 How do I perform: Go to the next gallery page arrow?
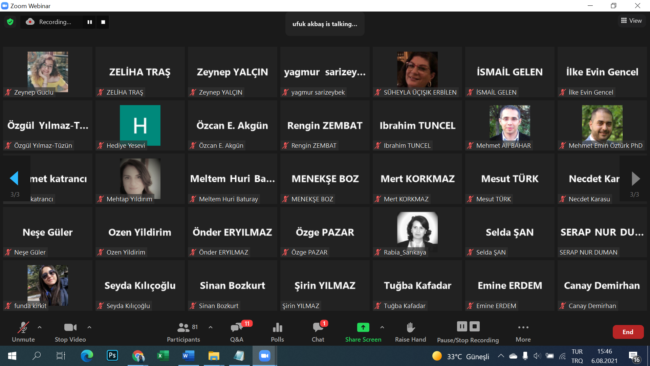635,179
